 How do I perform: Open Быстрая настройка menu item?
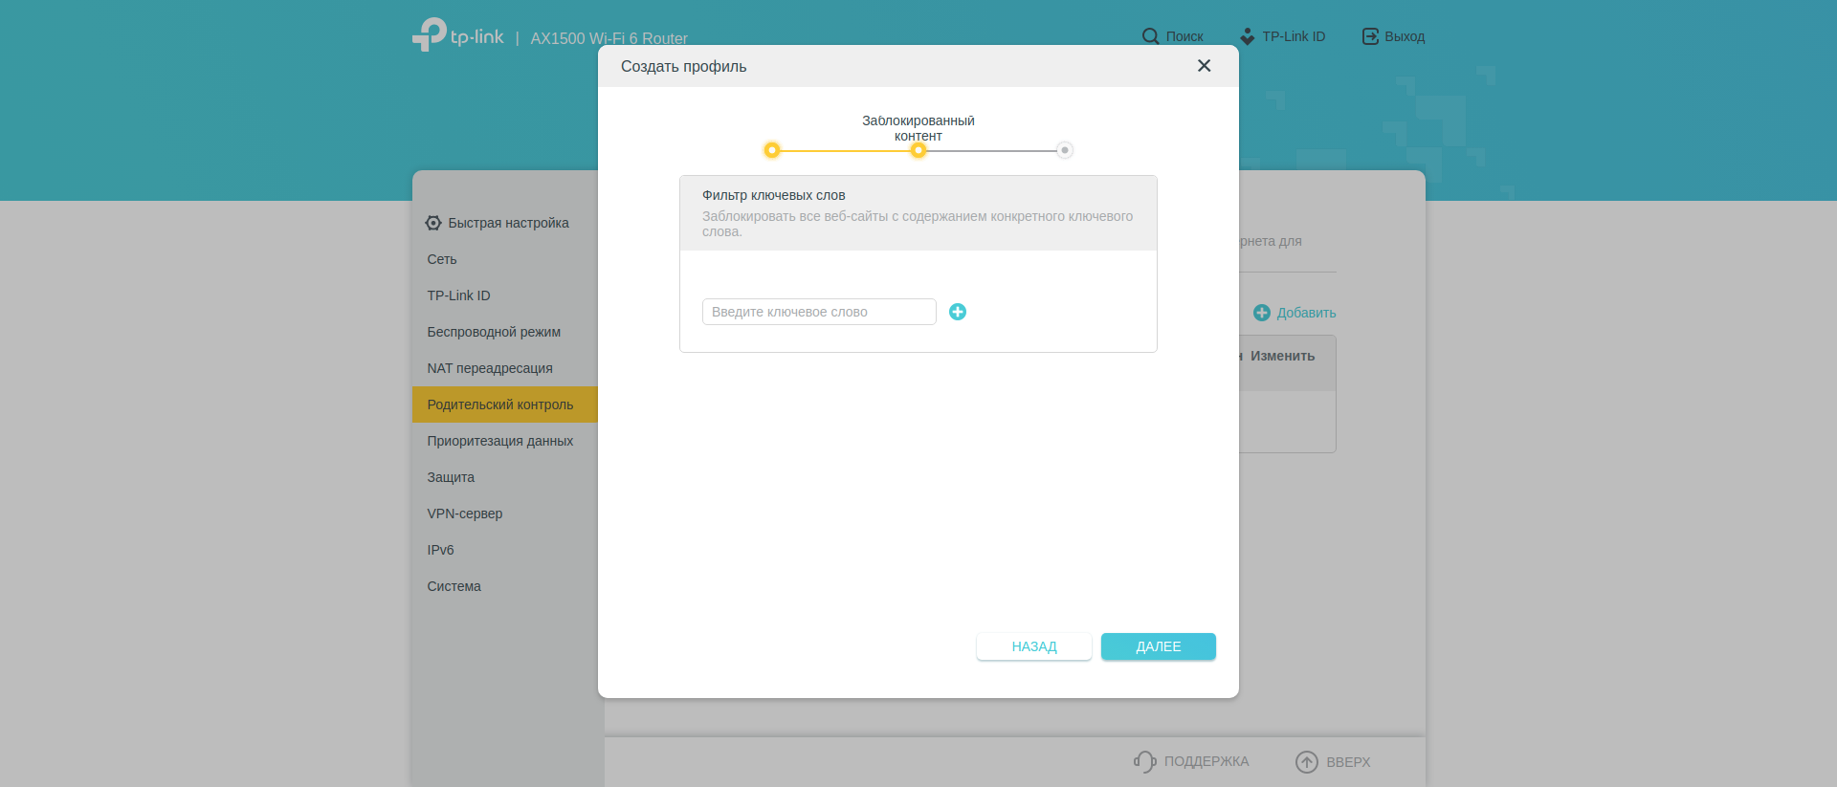point(507,223)
